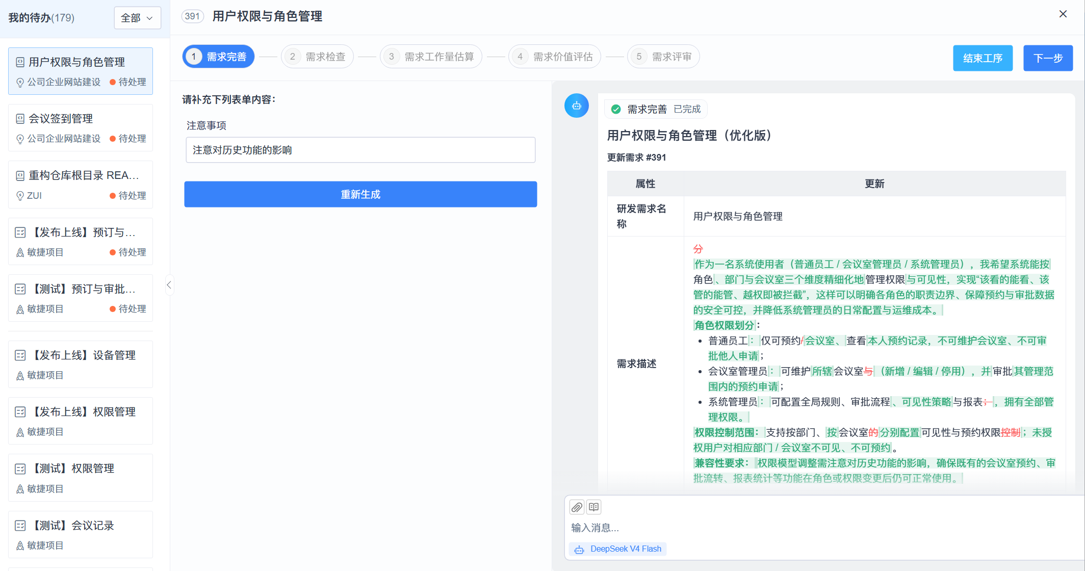Click the green check icon beside 需求完善
Screen dimensions: 1085x571
[x=616, y=109]
